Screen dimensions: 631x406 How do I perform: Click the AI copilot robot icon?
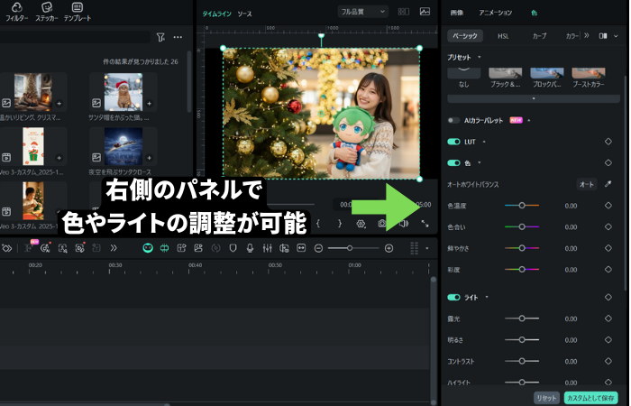[148, 248]
